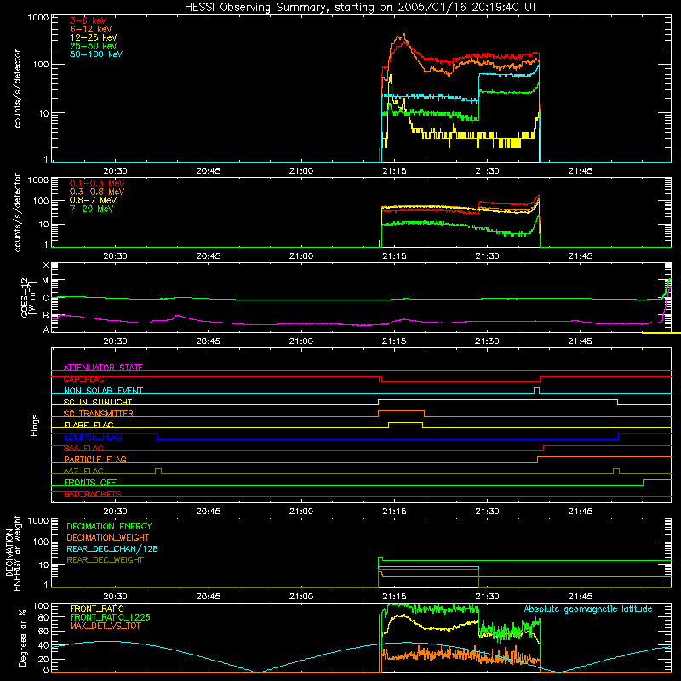Click the SC_TRANSMITTER flag label
This screenshot has width=681, height=681.
coord(99,414)
